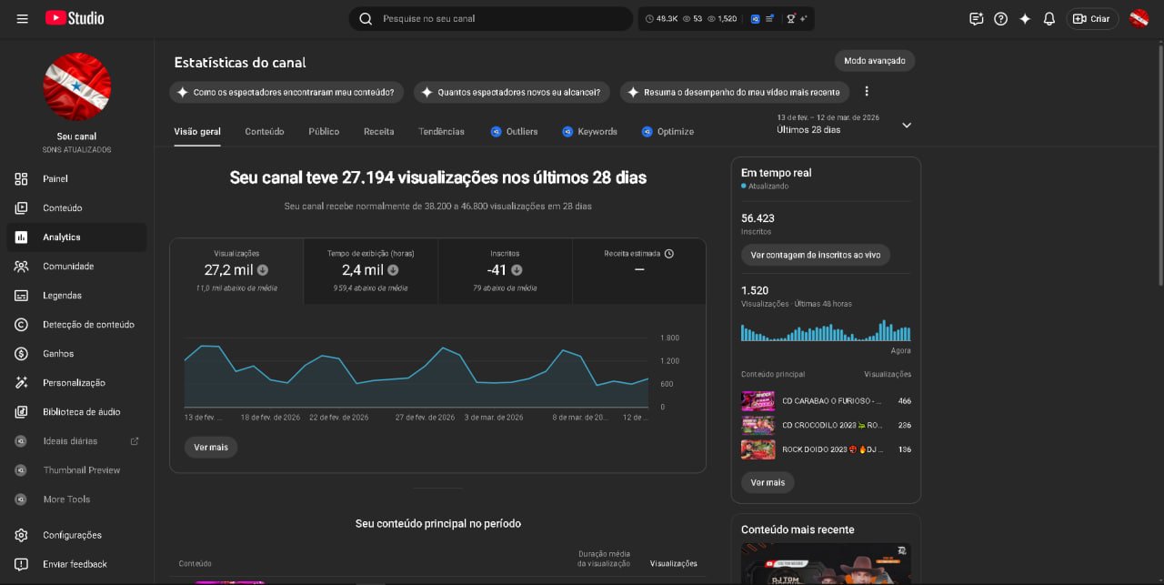
Task: Click the Personalização magic wand icon
Action: [x=22, y=383]
